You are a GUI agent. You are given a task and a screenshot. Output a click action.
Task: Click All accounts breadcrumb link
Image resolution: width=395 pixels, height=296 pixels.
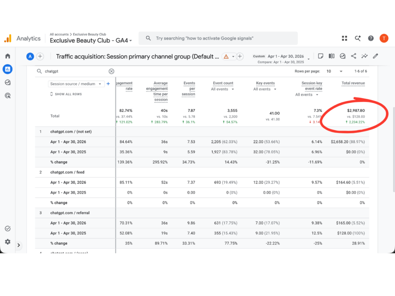(59, 34)
